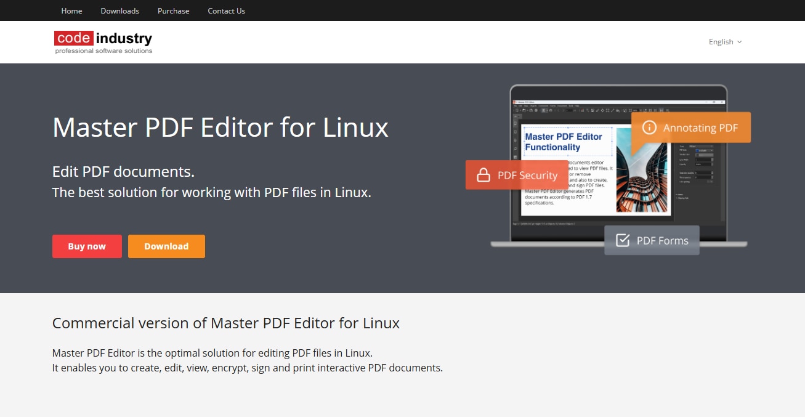The height and width of the screenshot is (417, 805).
Task: Click the Annotating PDF badge
Action: click(x=691, y=128)
